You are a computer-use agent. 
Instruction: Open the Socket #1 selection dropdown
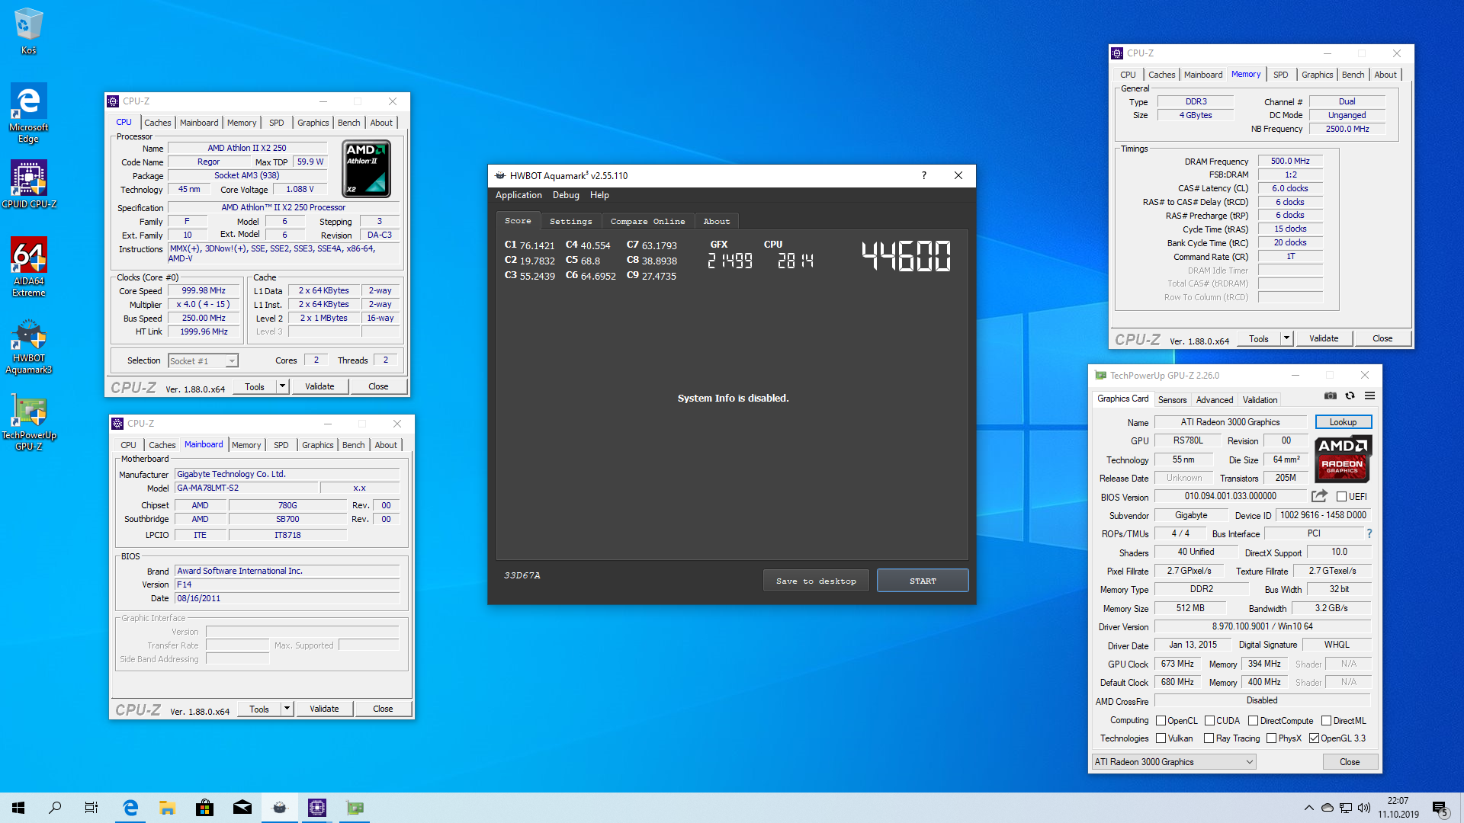[203, 361]
